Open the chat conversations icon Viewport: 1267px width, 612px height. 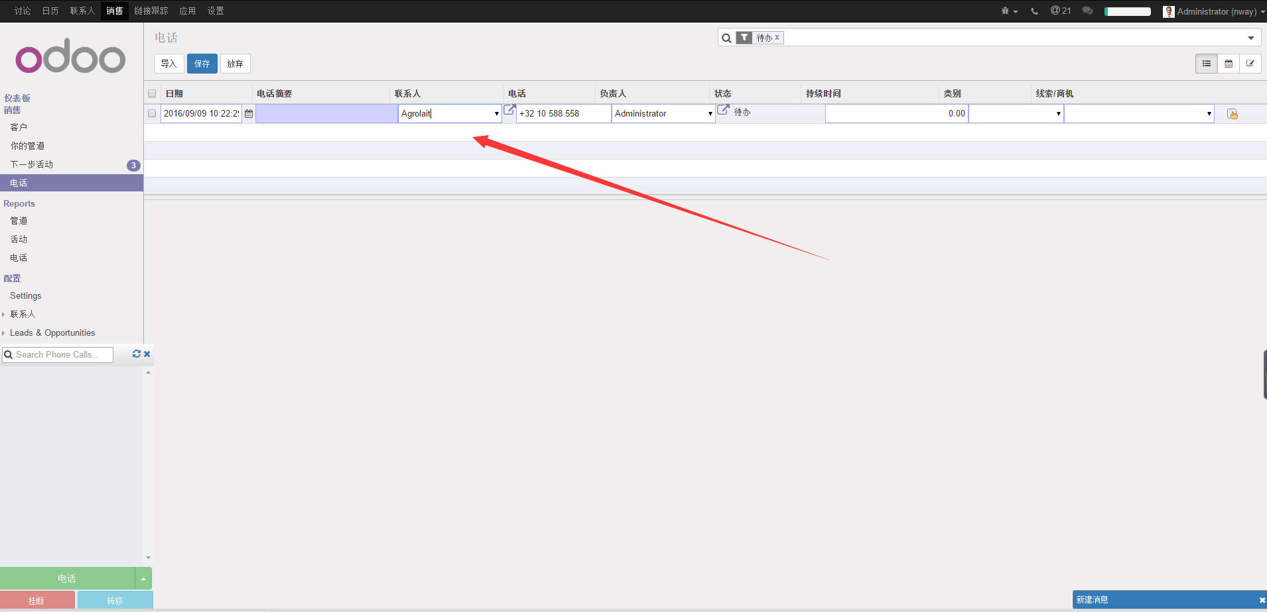click(x=1087, y=11)
